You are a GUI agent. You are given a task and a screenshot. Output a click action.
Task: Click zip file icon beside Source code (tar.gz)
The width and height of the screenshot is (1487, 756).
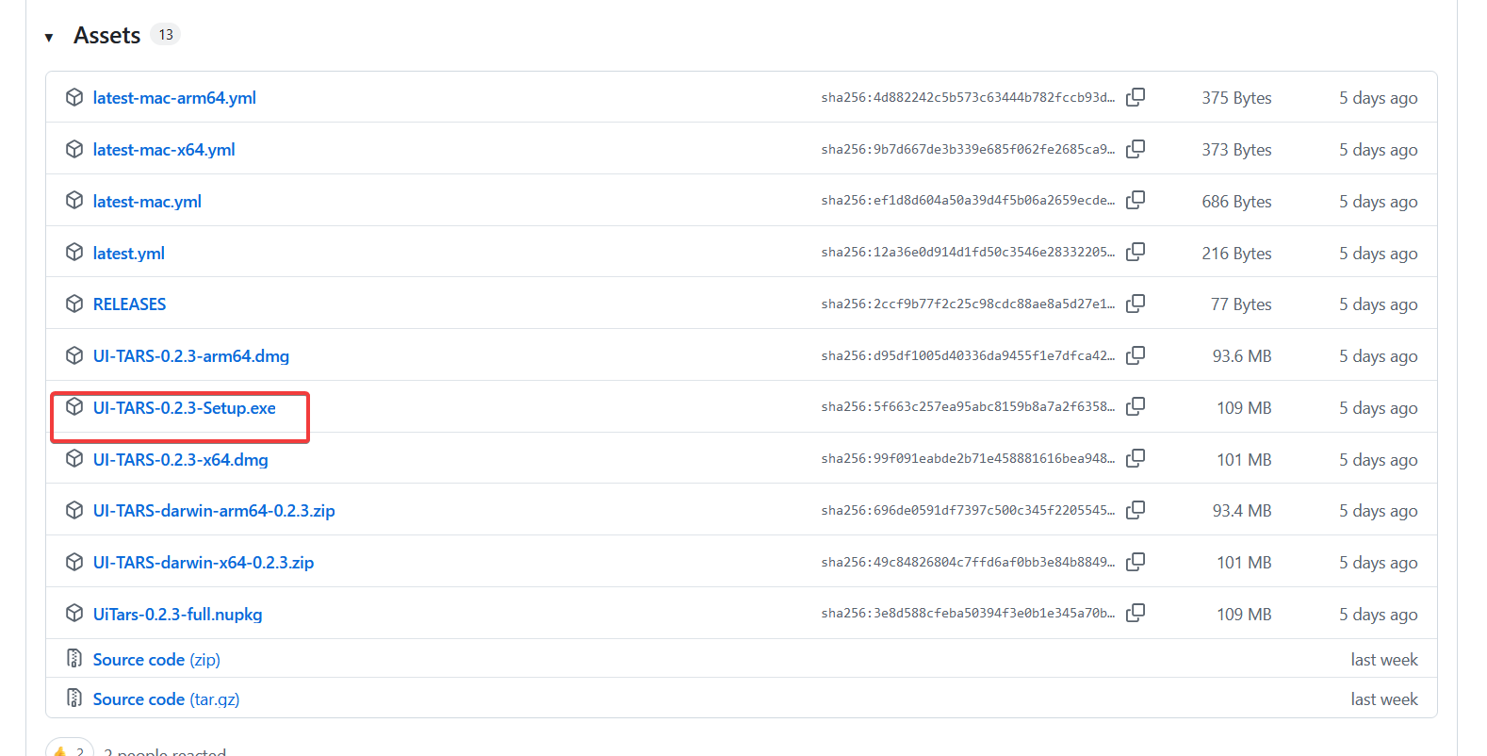pyautogui.click(x=74, y=698)
